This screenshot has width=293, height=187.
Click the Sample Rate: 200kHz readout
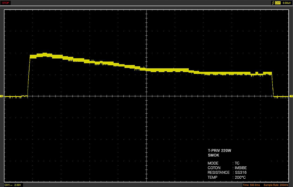coord(276,185)
